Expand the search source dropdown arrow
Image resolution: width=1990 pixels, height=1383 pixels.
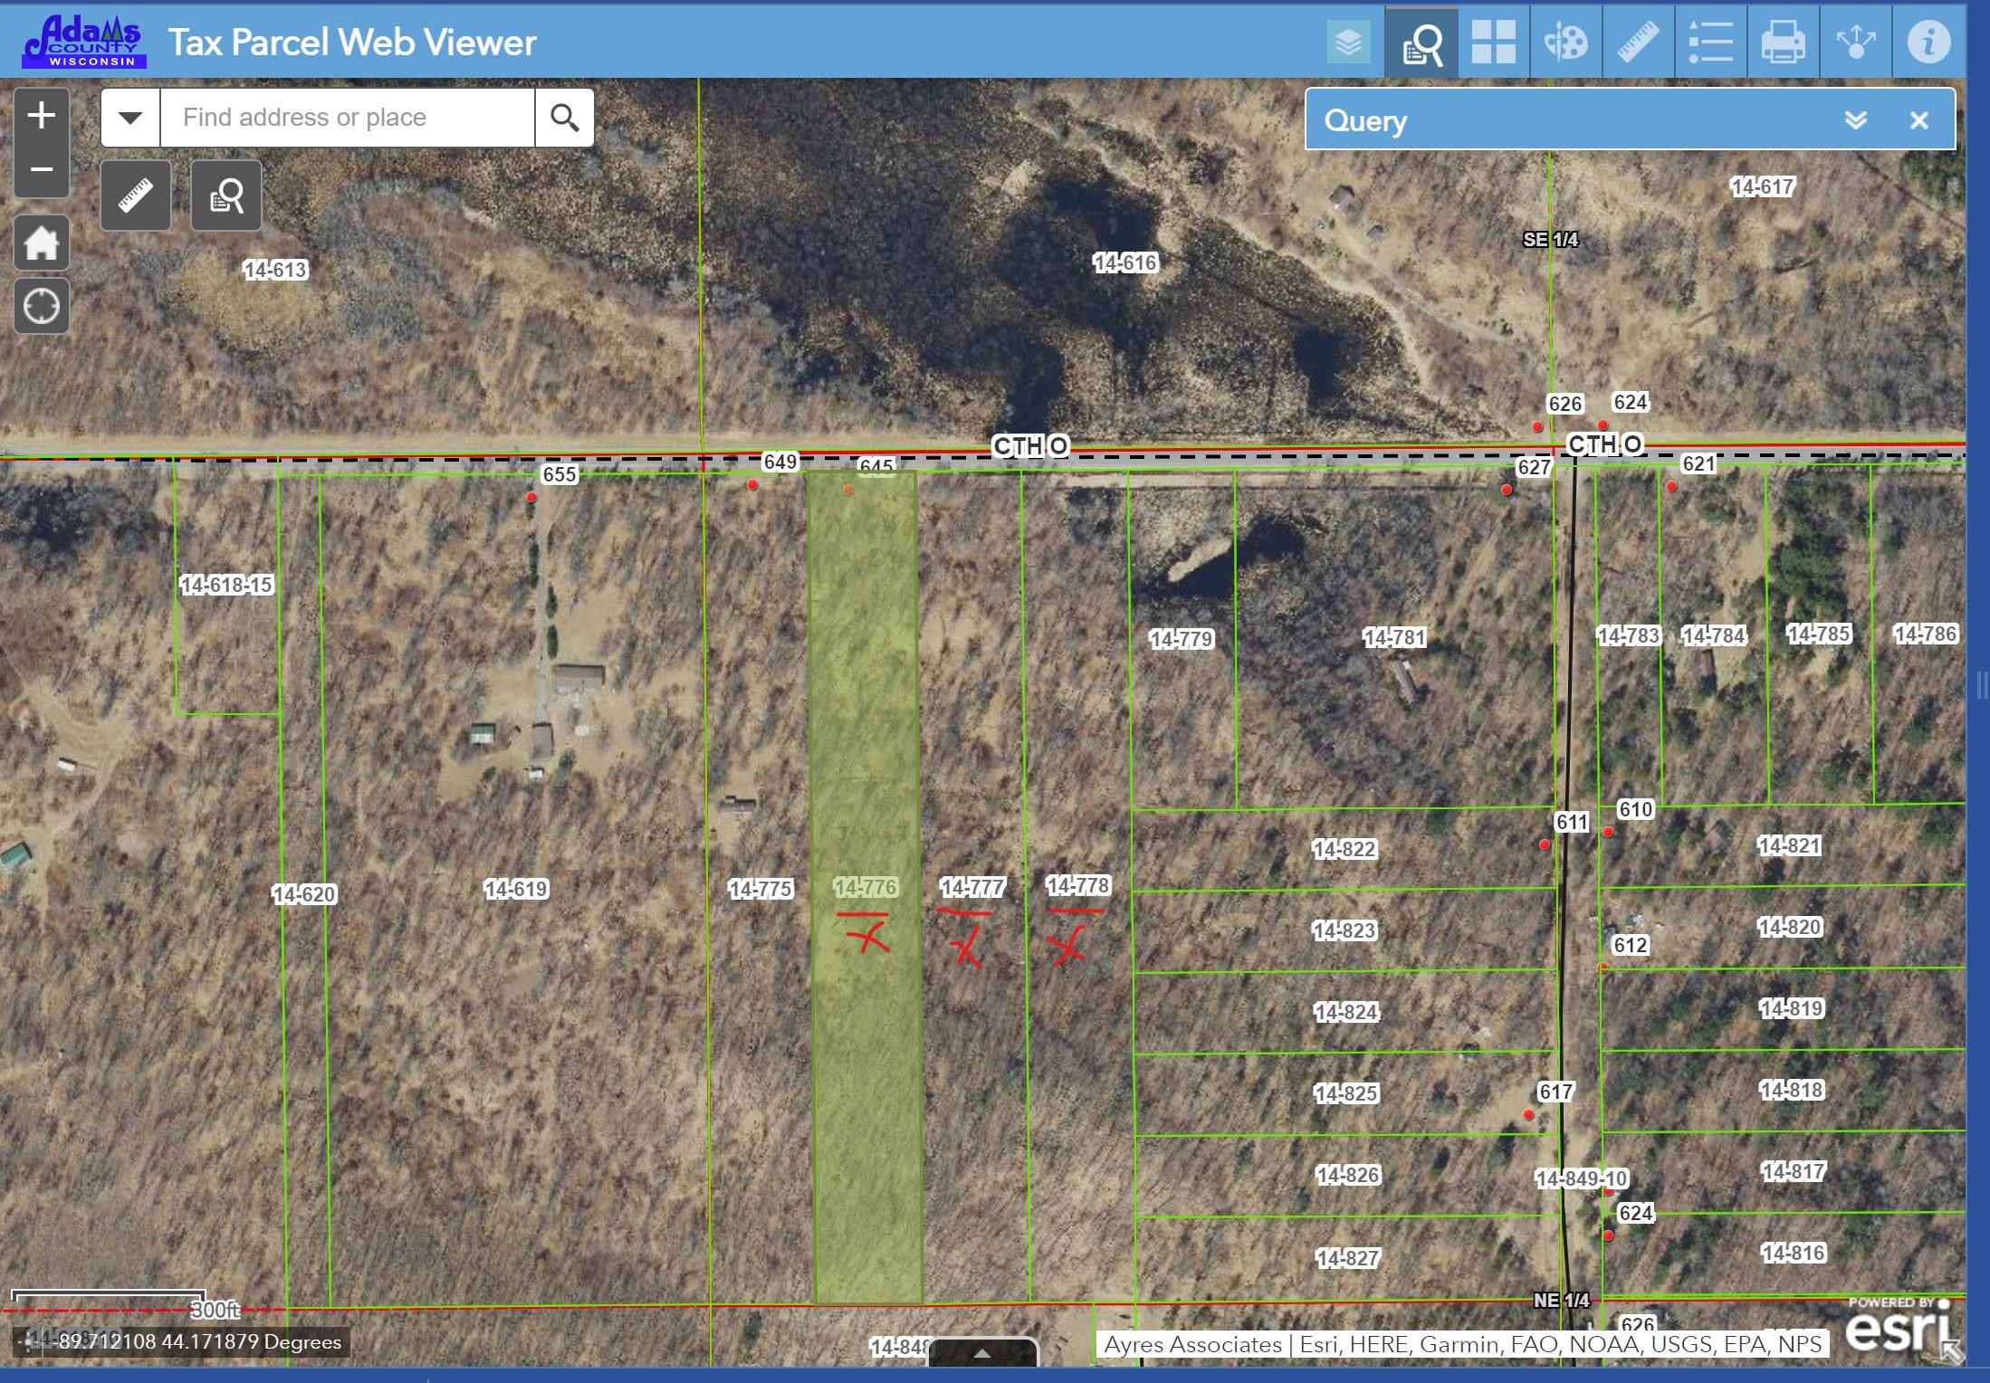tap(130, 117)
